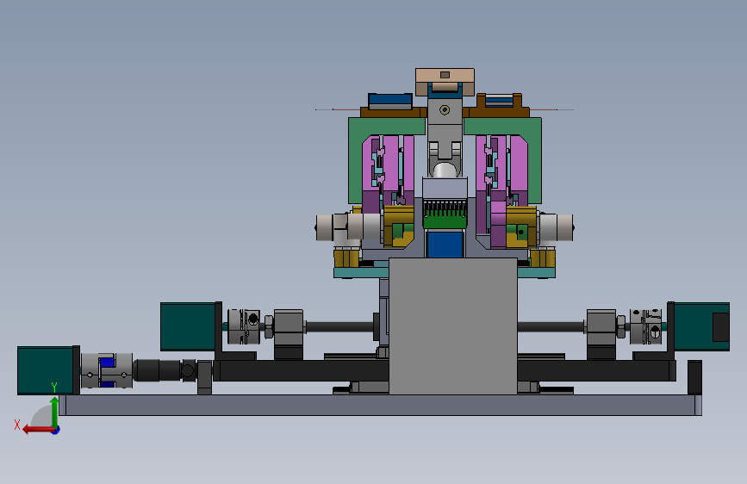
Task: Click the blue Z axis dot of triad
Action: click(x=56, y=430)
